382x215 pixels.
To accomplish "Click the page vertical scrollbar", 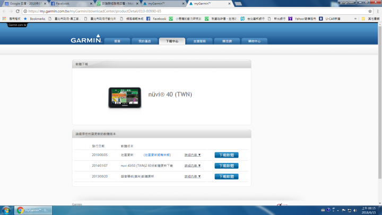I will pos(380,102).
